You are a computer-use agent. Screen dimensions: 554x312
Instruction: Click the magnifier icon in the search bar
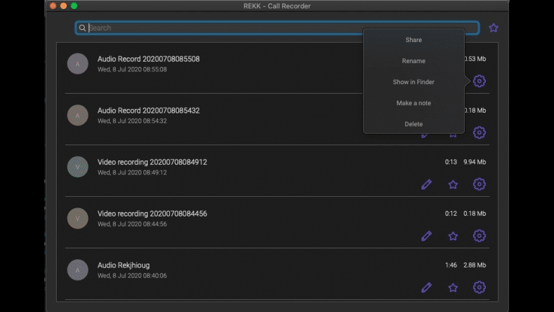82,28
